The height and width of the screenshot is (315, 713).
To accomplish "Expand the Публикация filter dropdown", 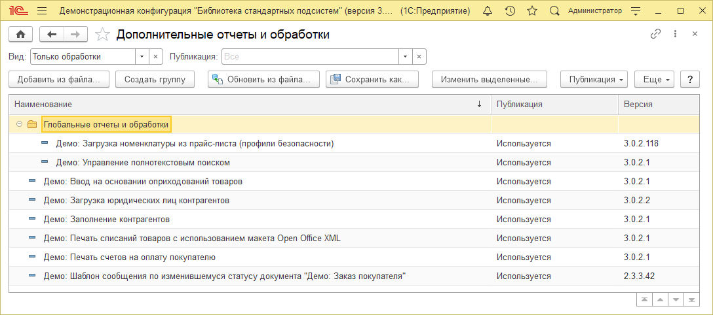I will [x=406, y=57].
